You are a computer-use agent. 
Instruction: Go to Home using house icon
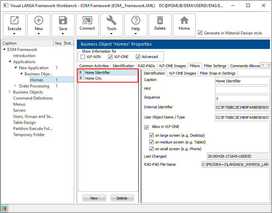tap(184, 21)
